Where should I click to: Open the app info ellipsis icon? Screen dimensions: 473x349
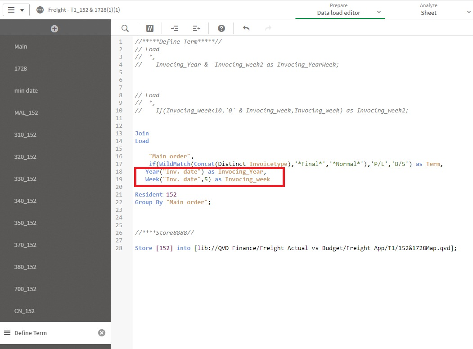[40, 10]
